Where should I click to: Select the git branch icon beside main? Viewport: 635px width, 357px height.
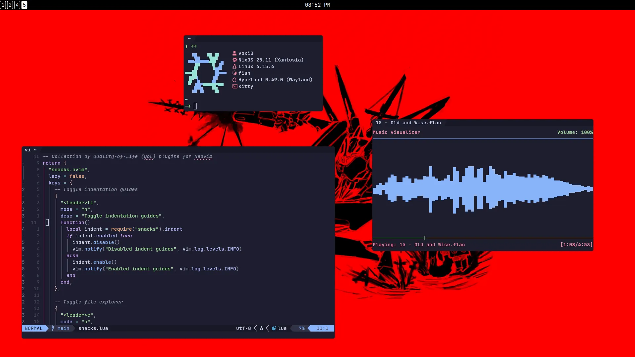[x=52, y=328]
